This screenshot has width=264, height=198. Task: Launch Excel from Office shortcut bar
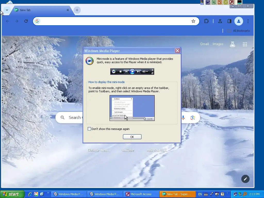214,2
